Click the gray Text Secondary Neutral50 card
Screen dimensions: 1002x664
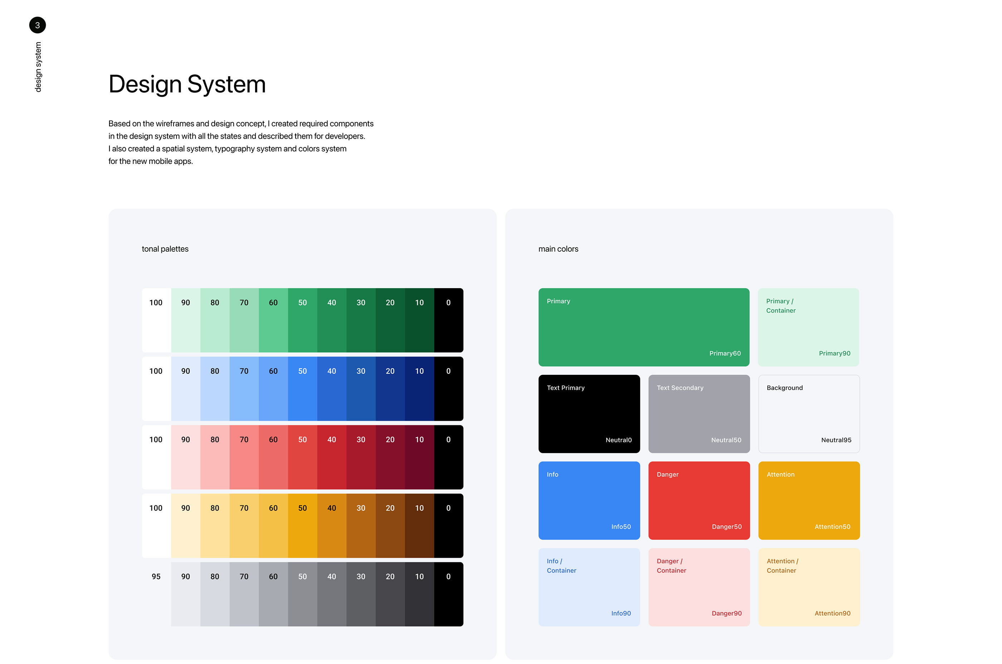click(x=699, y=414)
